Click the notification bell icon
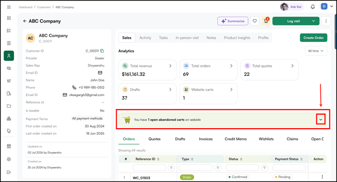Image resolution: width=337 pixels, height=182 pixels. (313, 7)
